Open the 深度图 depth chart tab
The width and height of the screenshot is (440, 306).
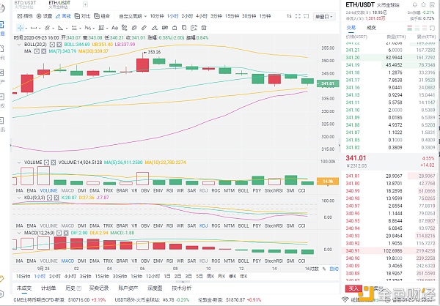tap(155, 288)
